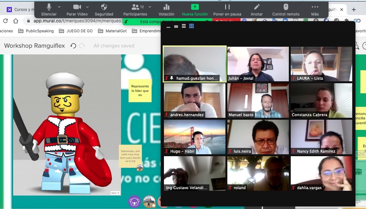Open Control remoto mouse option
The height and width of the screenshot is (209, 366).
(x=286, y=10)
